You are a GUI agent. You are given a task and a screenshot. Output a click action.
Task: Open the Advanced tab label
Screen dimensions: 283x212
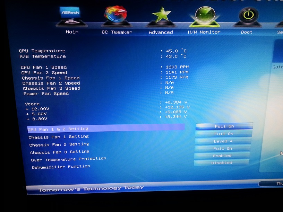pyautogui.click(x=161, y=32)
